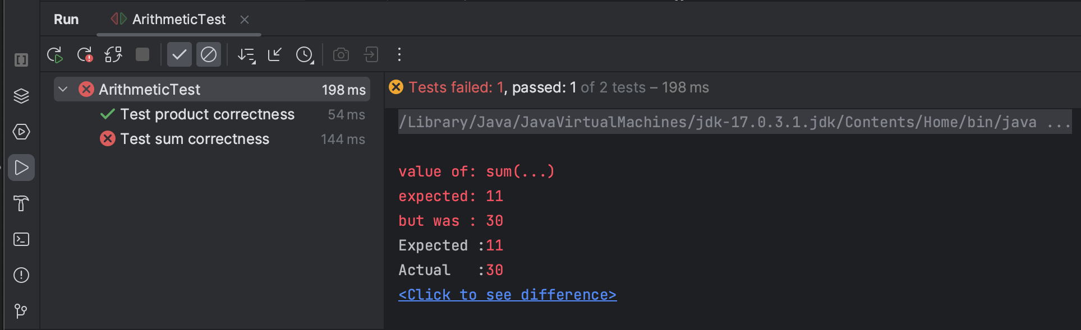Toggle visibility of ignored tests
Viewport: 1081px width, 330px height.
209,54
